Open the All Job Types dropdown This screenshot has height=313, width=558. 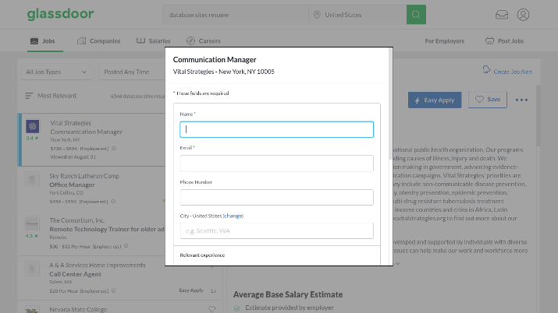tap(56, 72)
